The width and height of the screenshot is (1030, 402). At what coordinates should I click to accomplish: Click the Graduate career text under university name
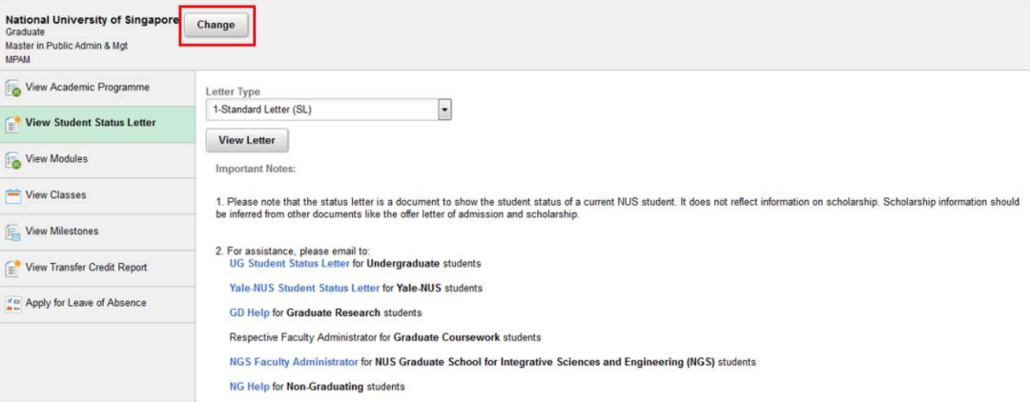click(25, 32)
